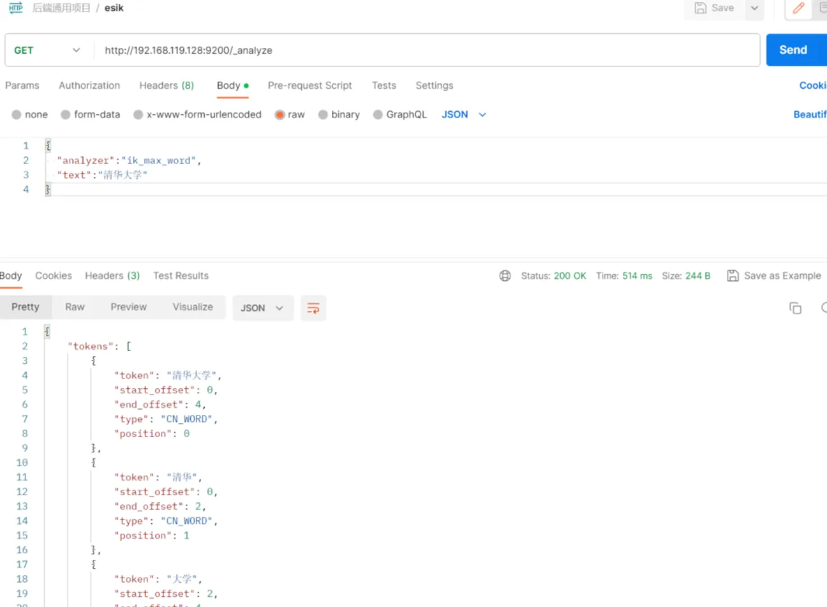Toggle the wrap lines icon
827x607 pixels.
coord(313,308)
